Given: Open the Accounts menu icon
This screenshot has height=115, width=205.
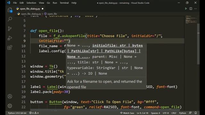Looking at the screenshot, I should click(x=10, y=96).
